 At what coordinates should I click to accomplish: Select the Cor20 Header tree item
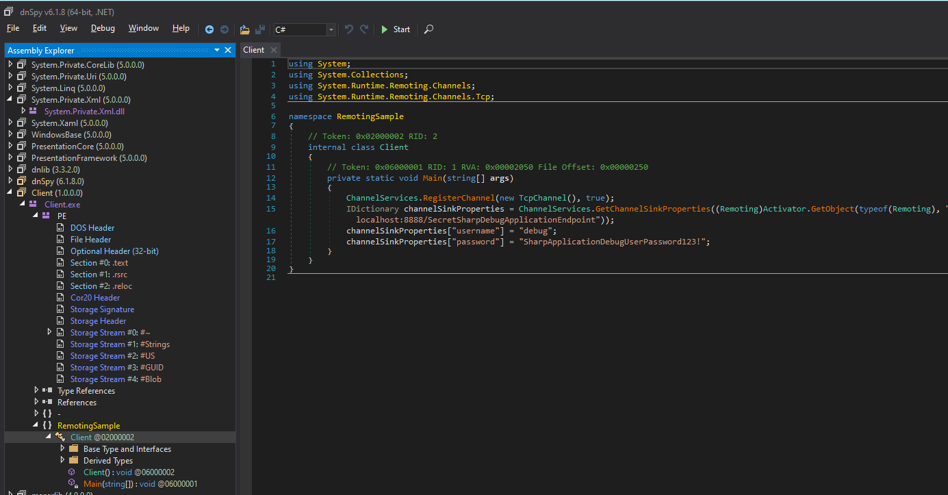(x=94, y=298)
